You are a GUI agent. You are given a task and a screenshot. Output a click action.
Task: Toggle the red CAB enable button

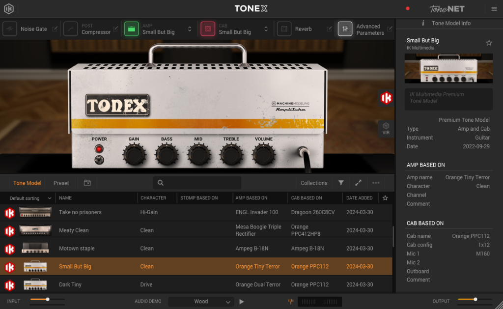tap(208, 29)
